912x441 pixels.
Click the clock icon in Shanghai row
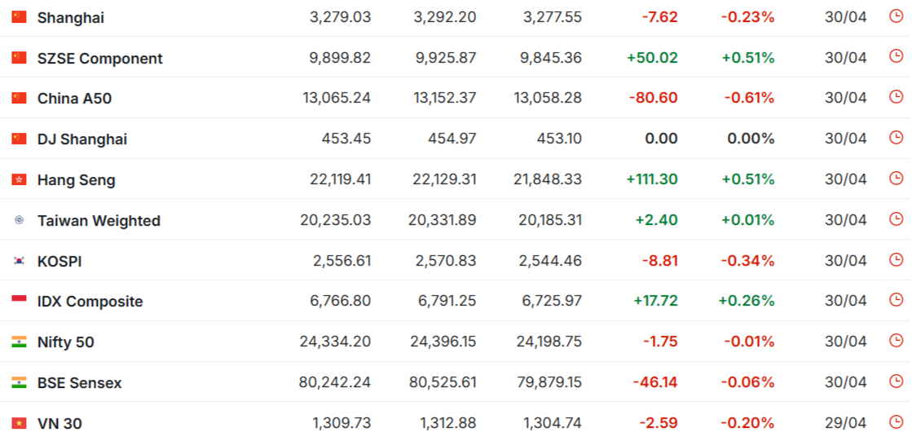pos(897,16)
